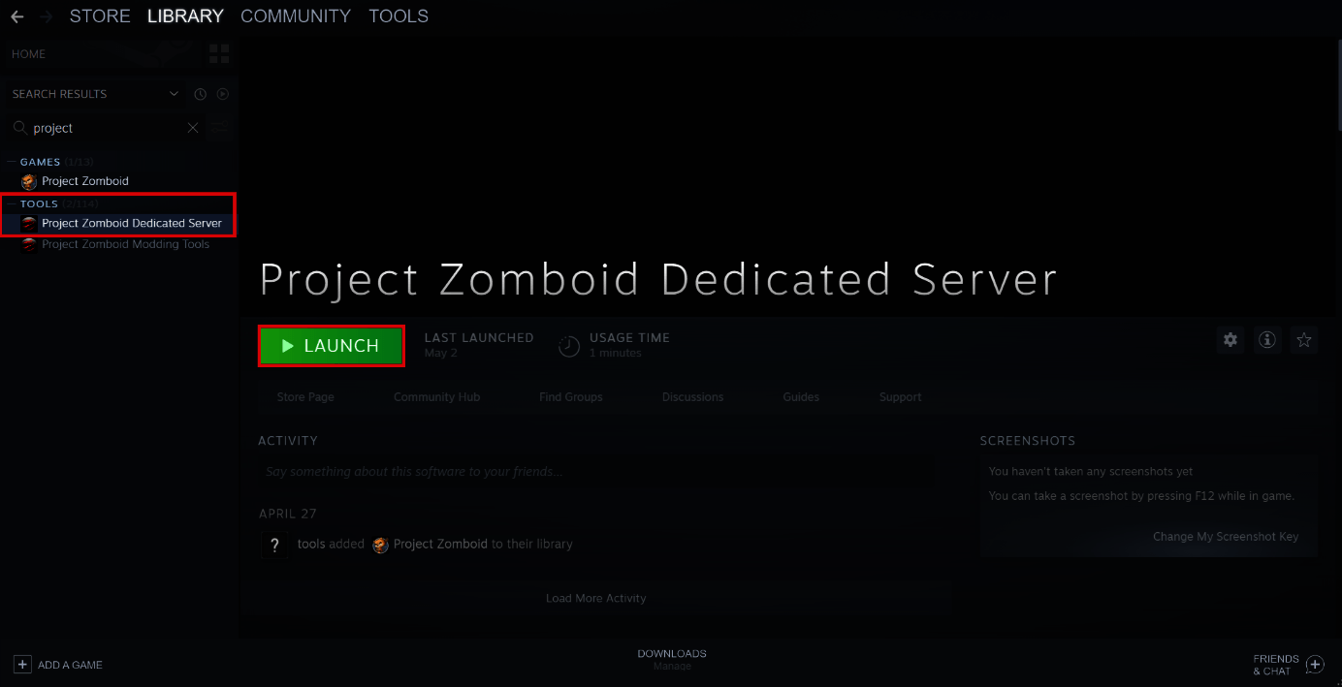Clear the search with the X icon
This screenshot has width=1342, height=687.
(x=192, y=127)
